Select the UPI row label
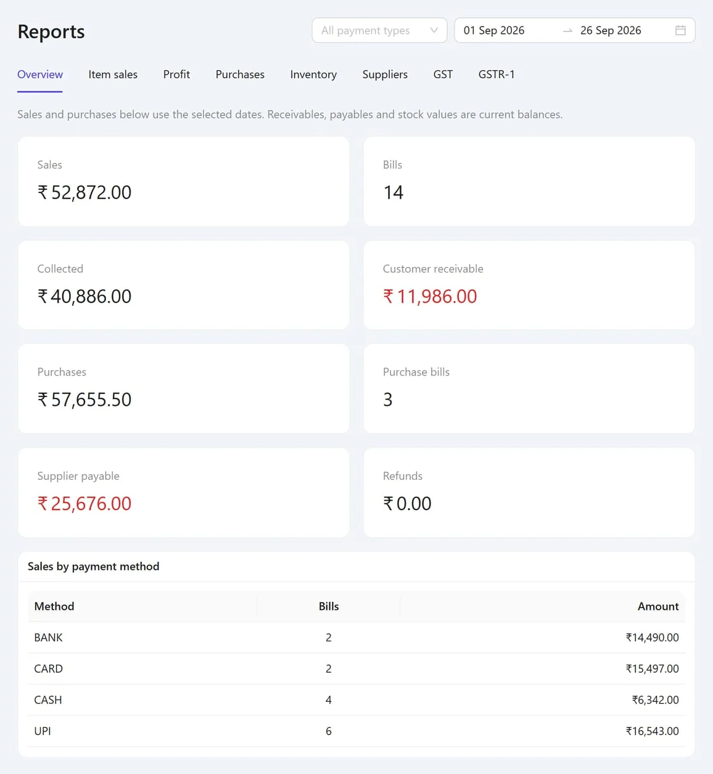The width and height of the screenshot is (713, 774). [43, 731]
